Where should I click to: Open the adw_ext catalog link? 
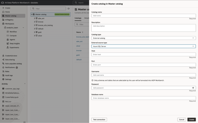point(79,42)
